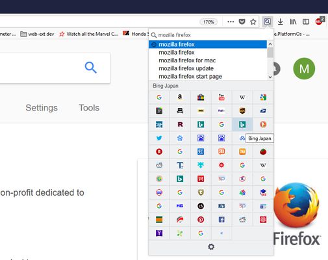Viewport: 328px width, 260px height.
Task: Click the orange and green striped engine icon
Action: (159, 220)
